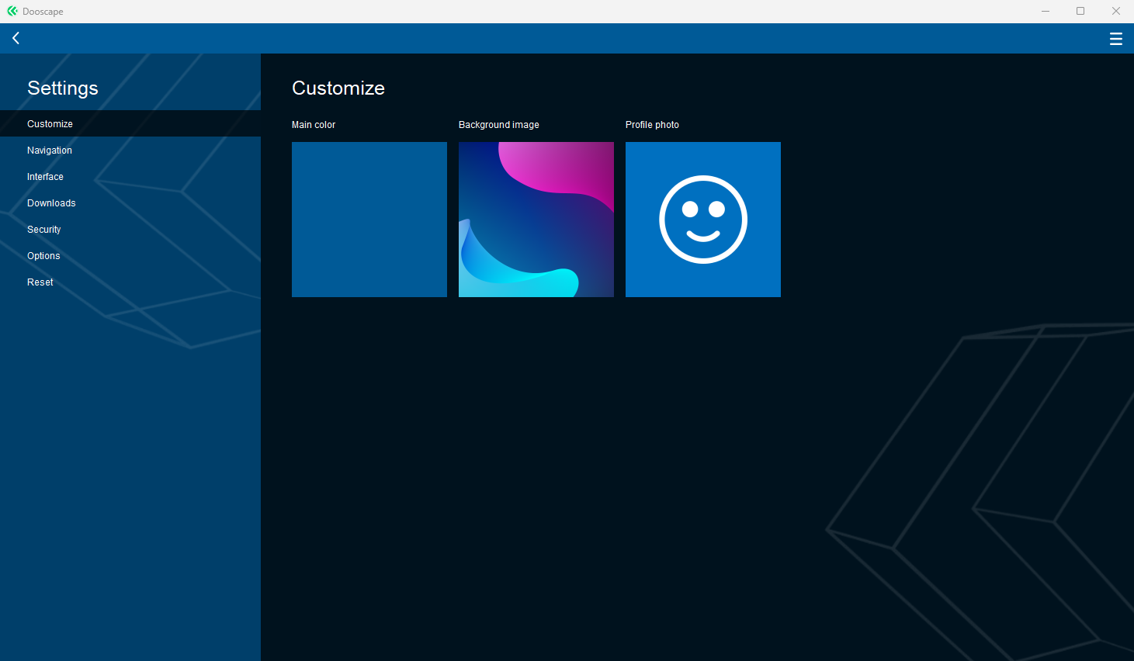
Task: Click the Main color label
Action: click(314, 125)
